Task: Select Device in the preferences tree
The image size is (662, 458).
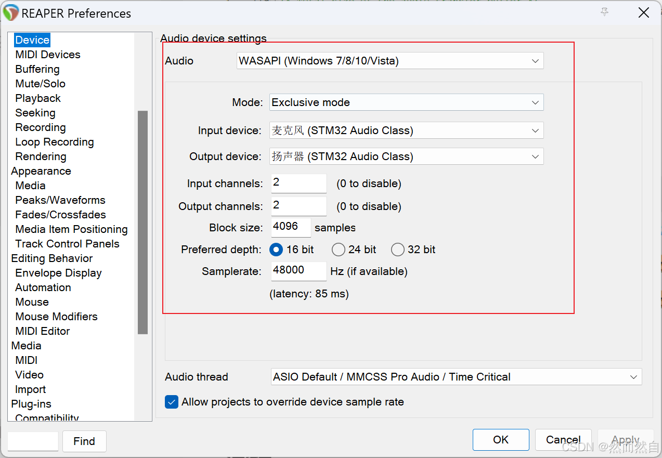Action: tap(32, 40)
